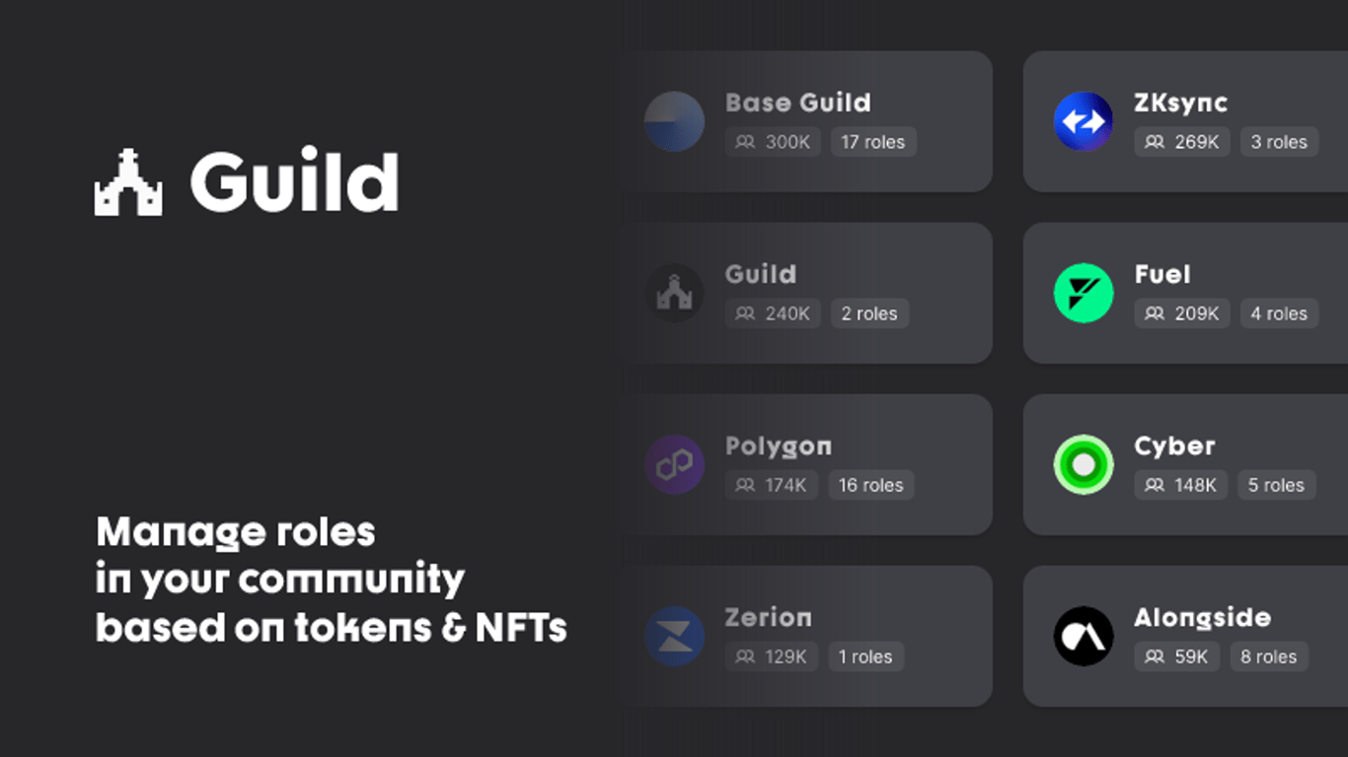Click the ZKsync blue arrows icon

[1084, 121]
